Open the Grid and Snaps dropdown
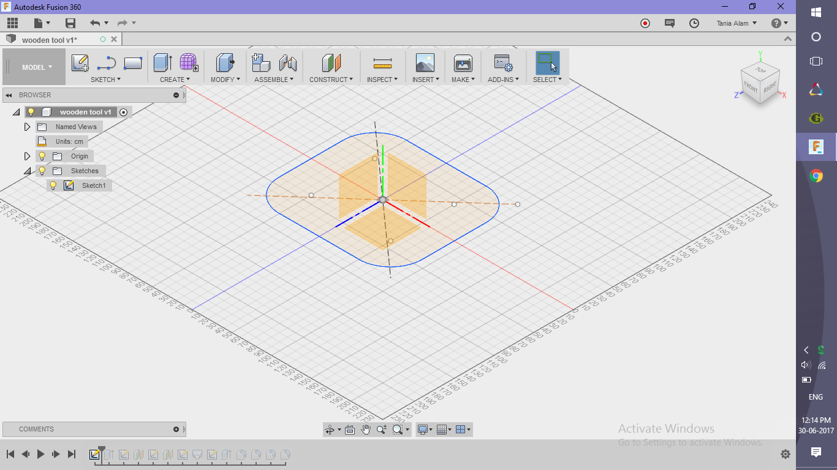This screenshot has width=837, height=470. coord(444,430)
